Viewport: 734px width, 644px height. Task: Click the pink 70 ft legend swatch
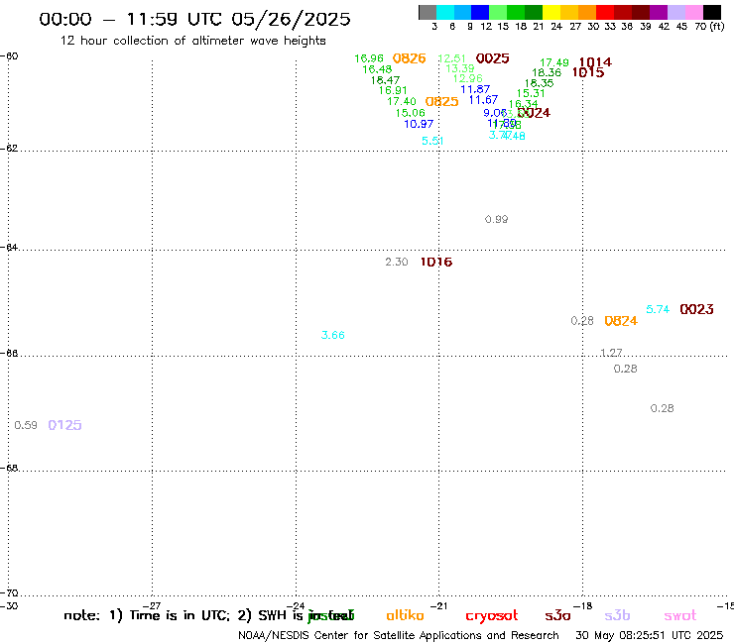pos(693,12)
